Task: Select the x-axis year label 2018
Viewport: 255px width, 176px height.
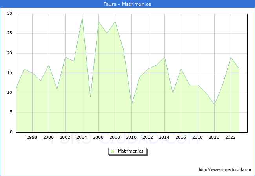Action: 198,137
